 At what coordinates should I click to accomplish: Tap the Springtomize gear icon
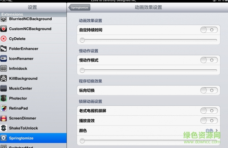tap(4, 138)
